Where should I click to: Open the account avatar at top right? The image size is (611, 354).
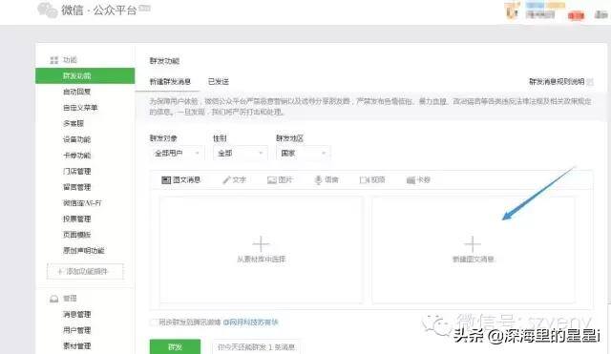(512, 10)
